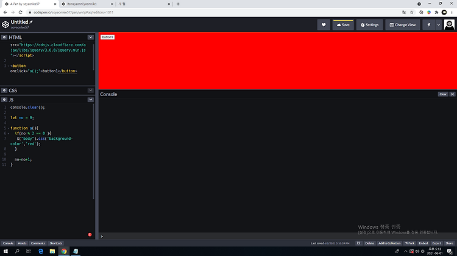
Task: Click the translate page icon
Action: [x=404, y=12]
